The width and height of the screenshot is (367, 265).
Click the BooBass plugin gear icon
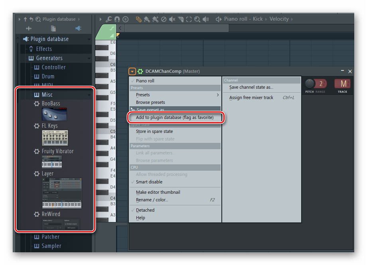(36, 104)
